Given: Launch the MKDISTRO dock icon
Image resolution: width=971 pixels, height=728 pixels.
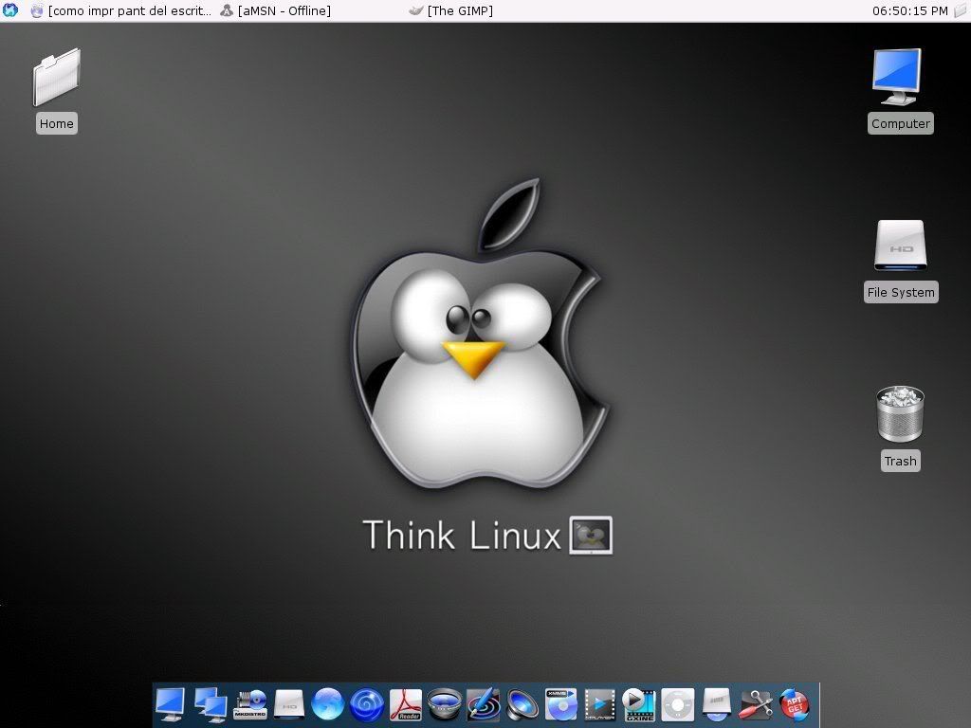Looking at the screenshot, I should [x=250, y=704].
